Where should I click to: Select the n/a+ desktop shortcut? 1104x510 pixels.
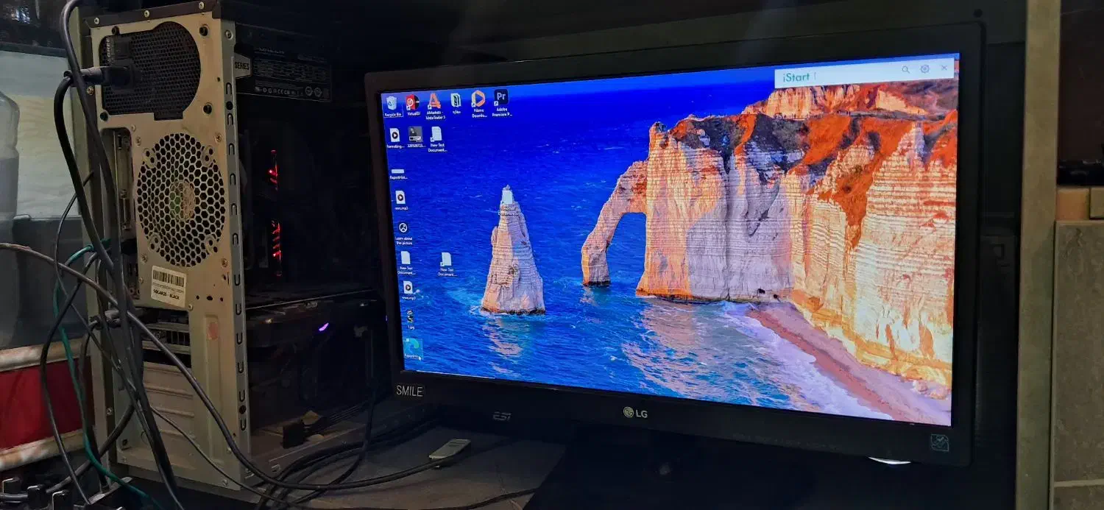tap(455, 100)
